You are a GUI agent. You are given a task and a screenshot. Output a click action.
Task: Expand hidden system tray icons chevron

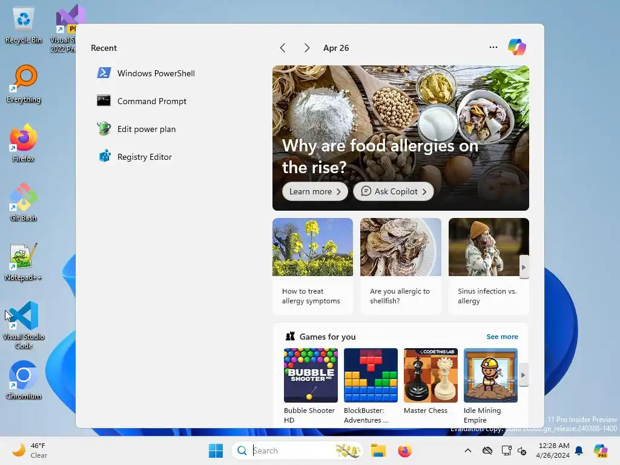[x=468, y=450]
